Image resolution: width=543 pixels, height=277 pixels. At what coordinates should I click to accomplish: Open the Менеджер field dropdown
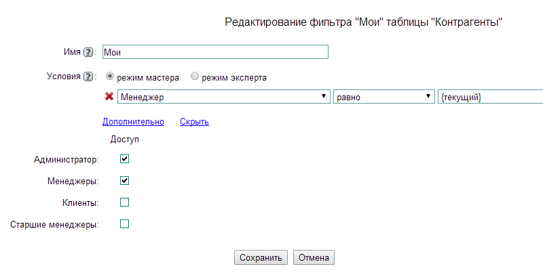pos(224,97)
